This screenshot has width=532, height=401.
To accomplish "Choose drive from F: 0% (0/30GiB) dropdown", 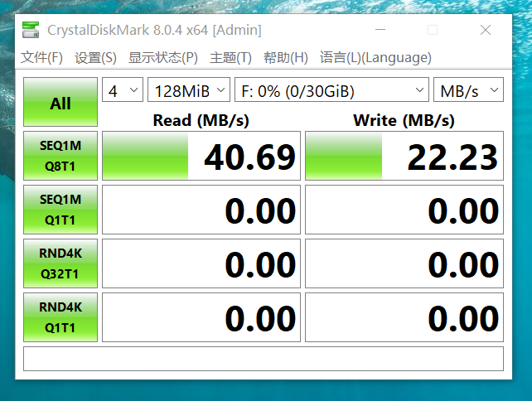I will (331, 90).
